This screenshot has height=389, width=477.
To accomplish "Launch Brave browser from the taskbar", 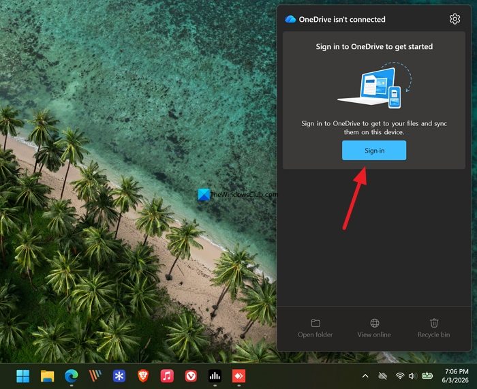I will (143, 376).
